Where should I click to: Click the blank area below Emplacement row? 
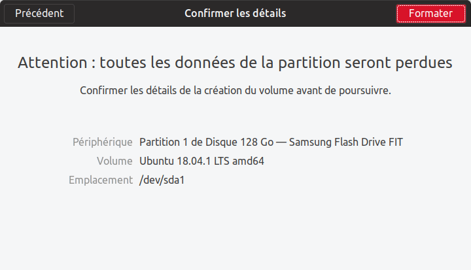235,228
